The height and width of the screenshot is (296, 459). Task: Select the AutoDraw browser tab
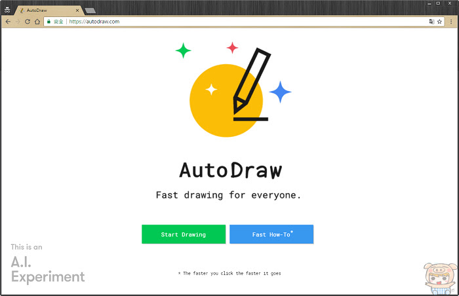click(49, 10)
